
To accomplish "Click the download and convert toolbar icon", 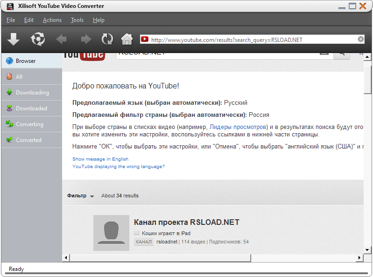I will tap(38, 39).
